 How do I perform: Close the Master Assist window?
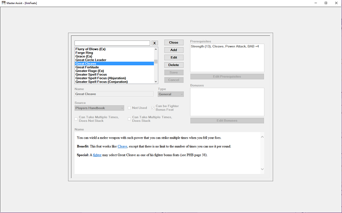pyautogui.click(x=336, y=3)
